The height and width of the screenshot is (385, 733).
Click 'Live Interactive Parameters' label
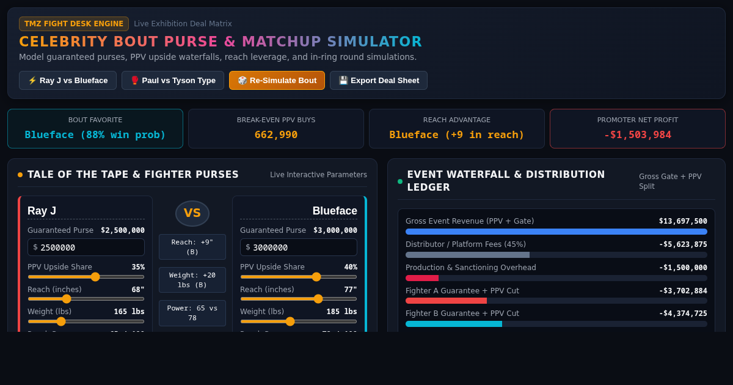[x=319, y=175]
